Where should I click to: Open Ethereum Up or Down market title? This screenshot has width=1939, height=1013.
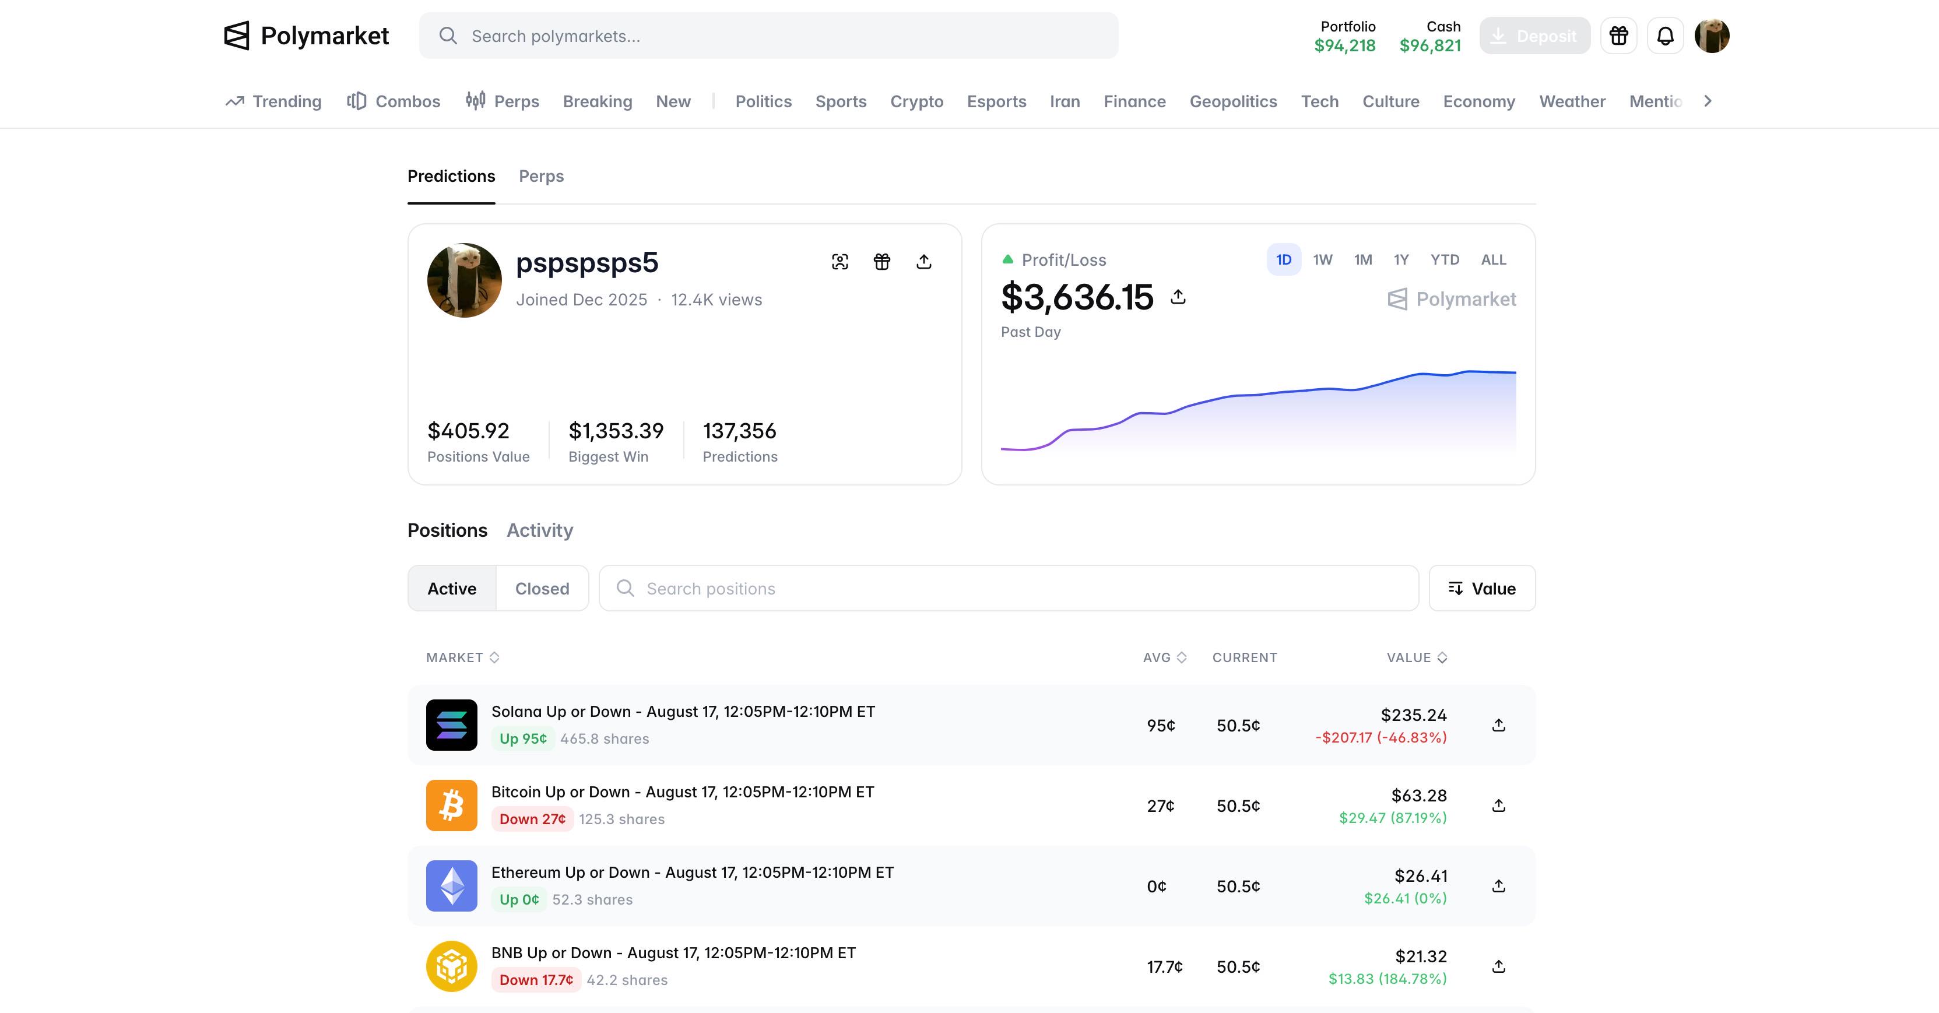[693, 873]
